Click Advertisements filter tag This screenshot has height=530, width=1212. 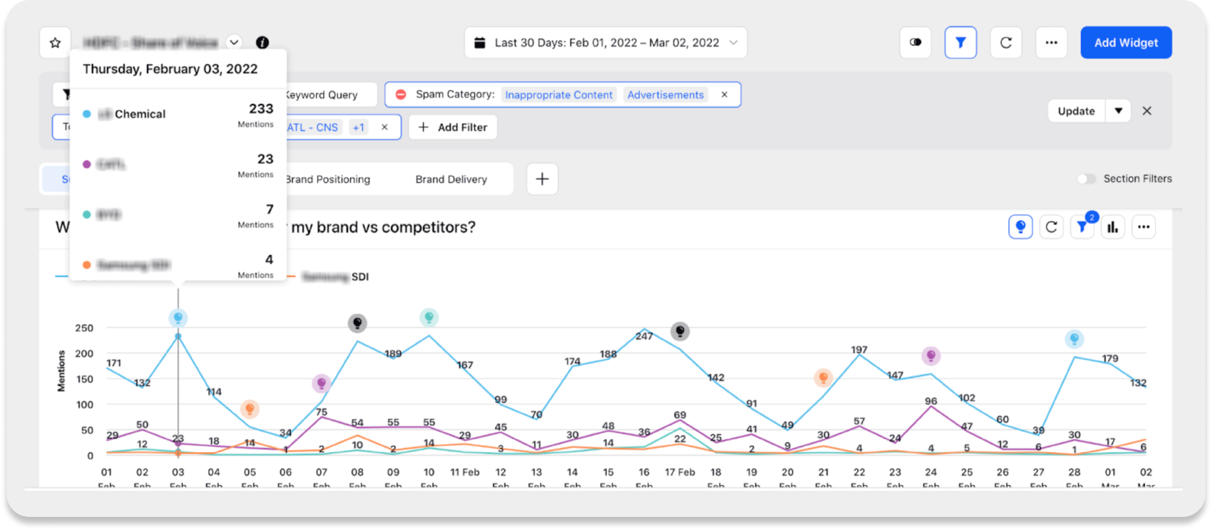click(665, 95)
